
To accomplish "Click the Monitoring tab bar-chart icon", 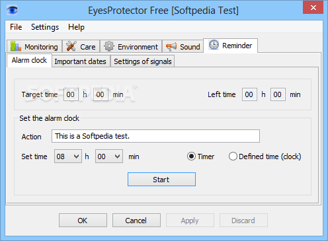I will click(16, 46).
